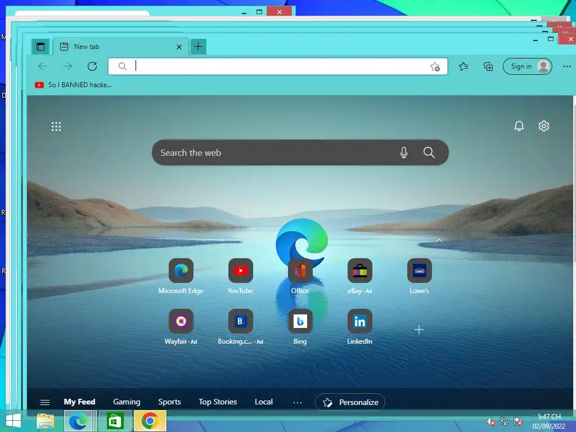
Task: Click the Edge taskbar icon
Action: (x=78, y=421)
